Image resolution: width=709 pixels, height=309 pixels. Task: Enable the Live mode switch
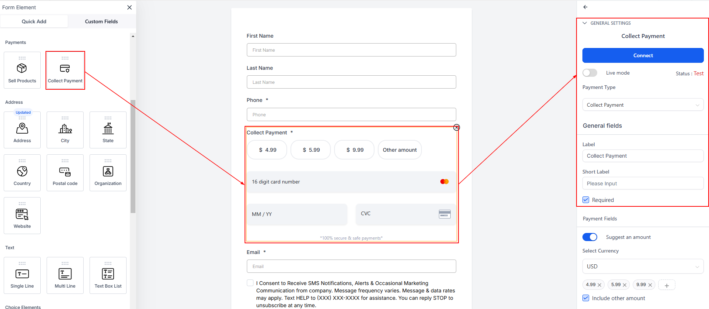coord(590,73)
